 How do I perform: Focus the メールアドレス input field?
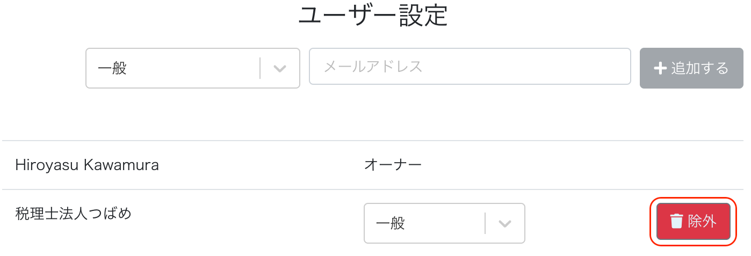pyautogui.click(x=469, y=67)
